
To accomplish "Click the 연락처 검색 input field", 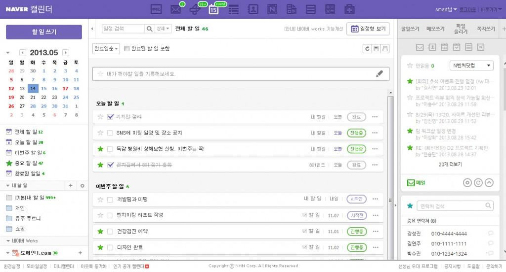I will point(450,206).
